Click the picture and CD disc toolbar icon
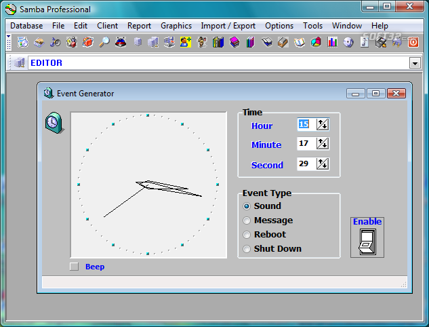Image resolution: width=429 pixels, height=327 pixels. pyautogui.click(x=23, y=42)
